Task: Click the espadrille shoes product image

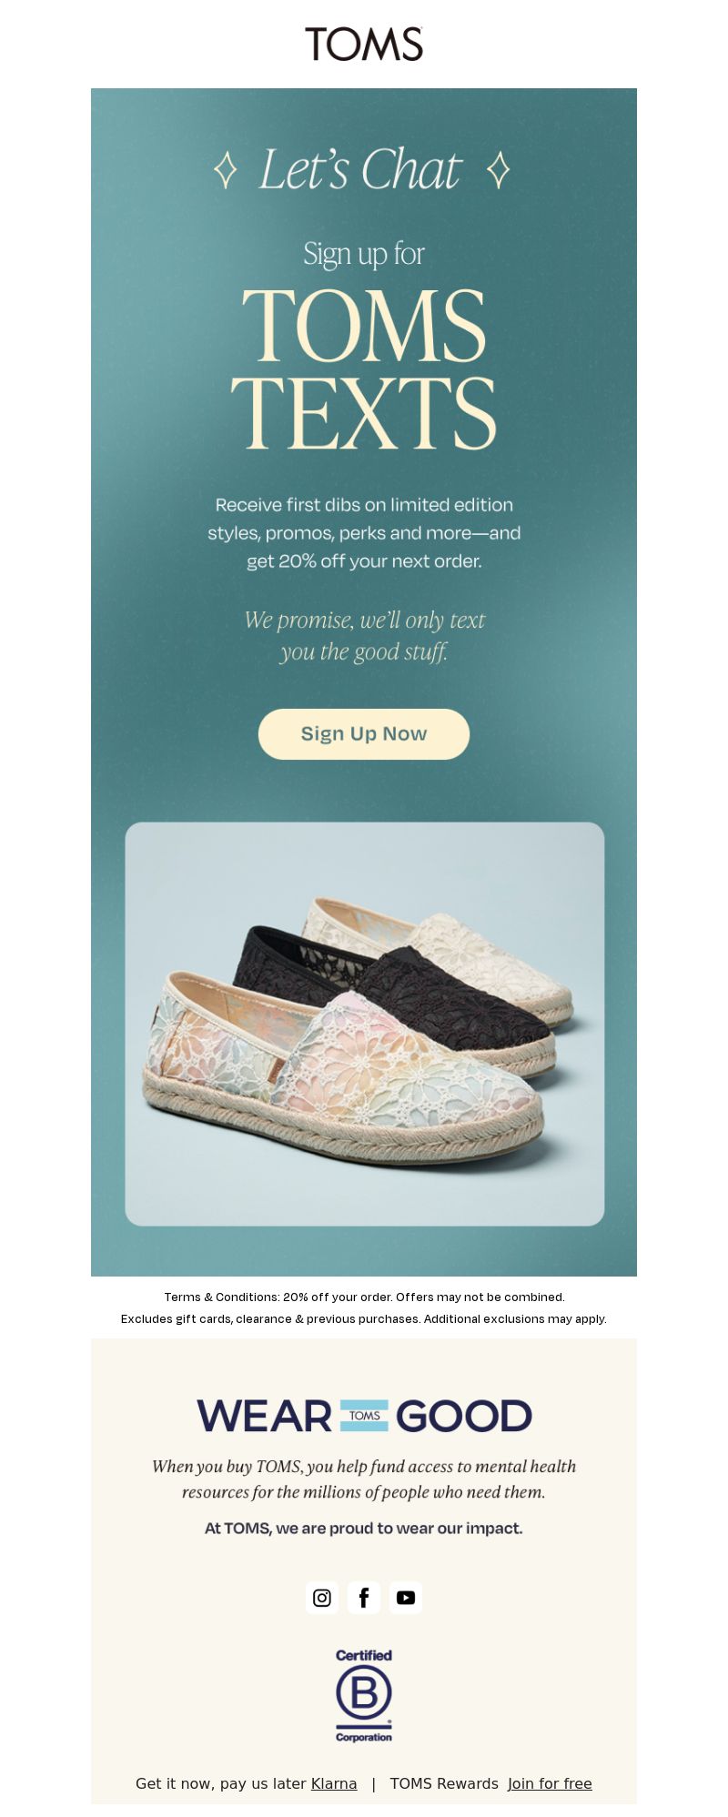Action: pyautogui.click(x=365, y=1024)
